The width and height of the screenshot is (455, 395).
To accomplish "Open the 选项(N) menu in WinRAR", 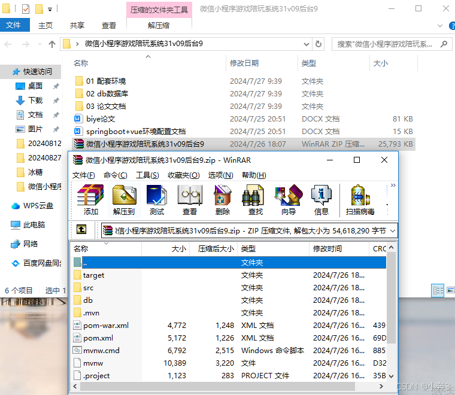I will tap(220, 175).
